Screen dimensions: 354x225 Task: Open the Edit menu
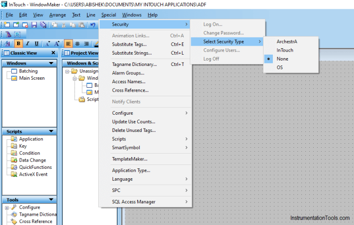click(x=23, y=15)
